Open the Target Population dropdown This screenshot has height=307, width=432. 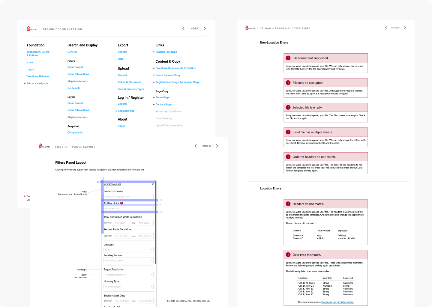point(128,275)
